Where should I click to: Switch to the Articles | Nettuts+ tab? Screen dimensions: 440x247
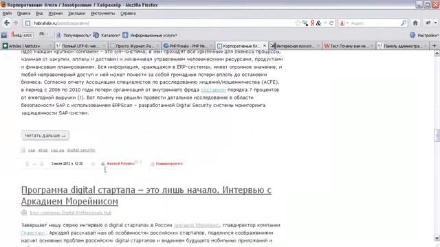(27, 46)
